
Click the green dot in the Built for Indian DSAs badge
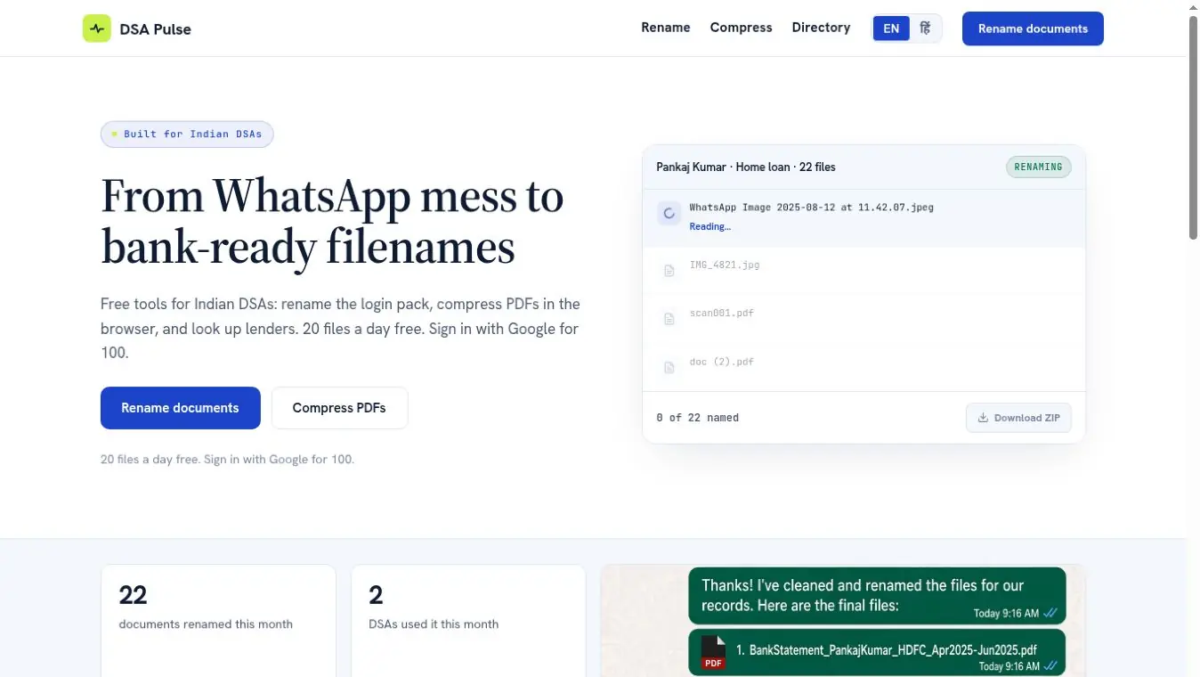pos(115,135)
